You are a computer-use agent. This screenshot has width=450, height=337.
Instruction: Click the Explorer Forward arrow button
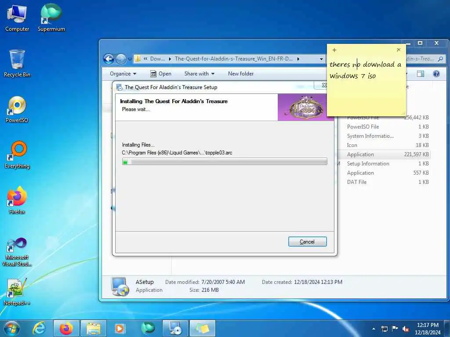coord(121,59)
